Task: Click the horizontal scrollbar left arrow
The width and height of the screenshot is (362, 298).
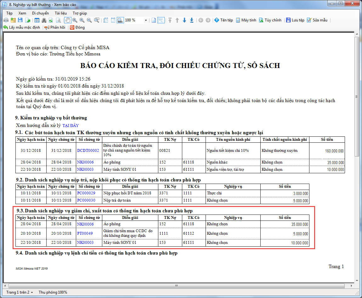Action: 5,286
